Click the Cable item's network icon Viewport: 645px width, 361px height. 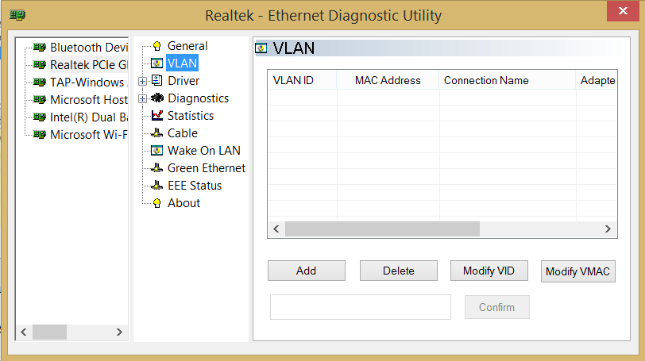156,133
